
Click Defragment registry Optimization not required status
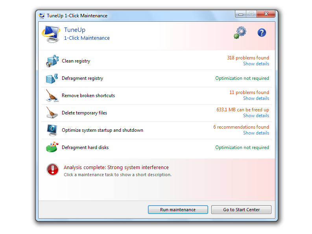point(242,78)
